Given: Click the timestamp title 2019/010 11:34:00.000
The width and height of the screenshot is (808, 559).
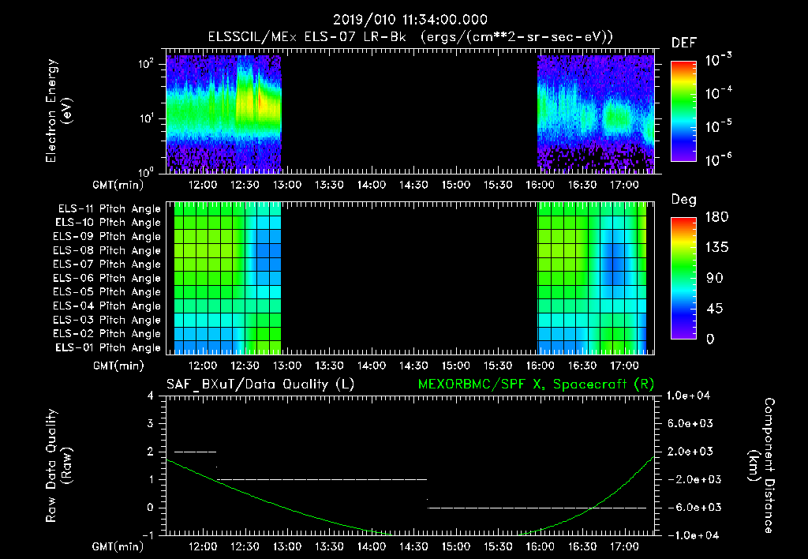Looking at the screenshot, I should pyautogui.click(x=410, y=20).
